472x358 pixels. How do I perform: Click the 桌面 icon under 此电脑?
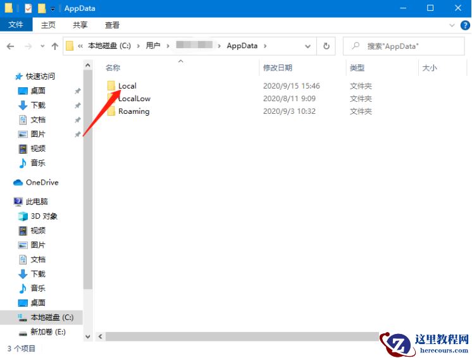23,302
